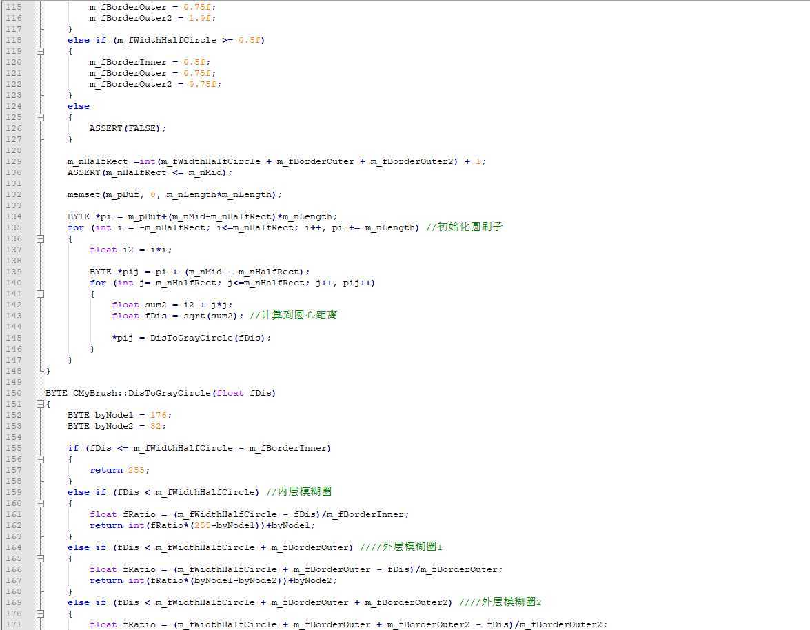Collapse the else block fold on line 125

click(40, 117)
